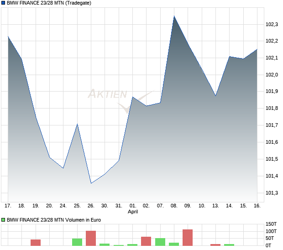Click the '102,2' price axis label

pos(272,41)
